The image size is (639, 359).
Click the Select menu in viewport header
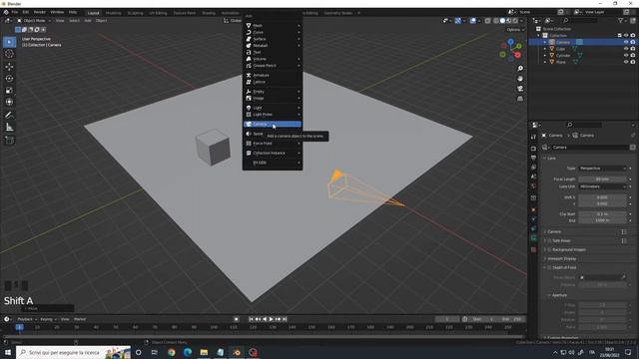[74, 21]
